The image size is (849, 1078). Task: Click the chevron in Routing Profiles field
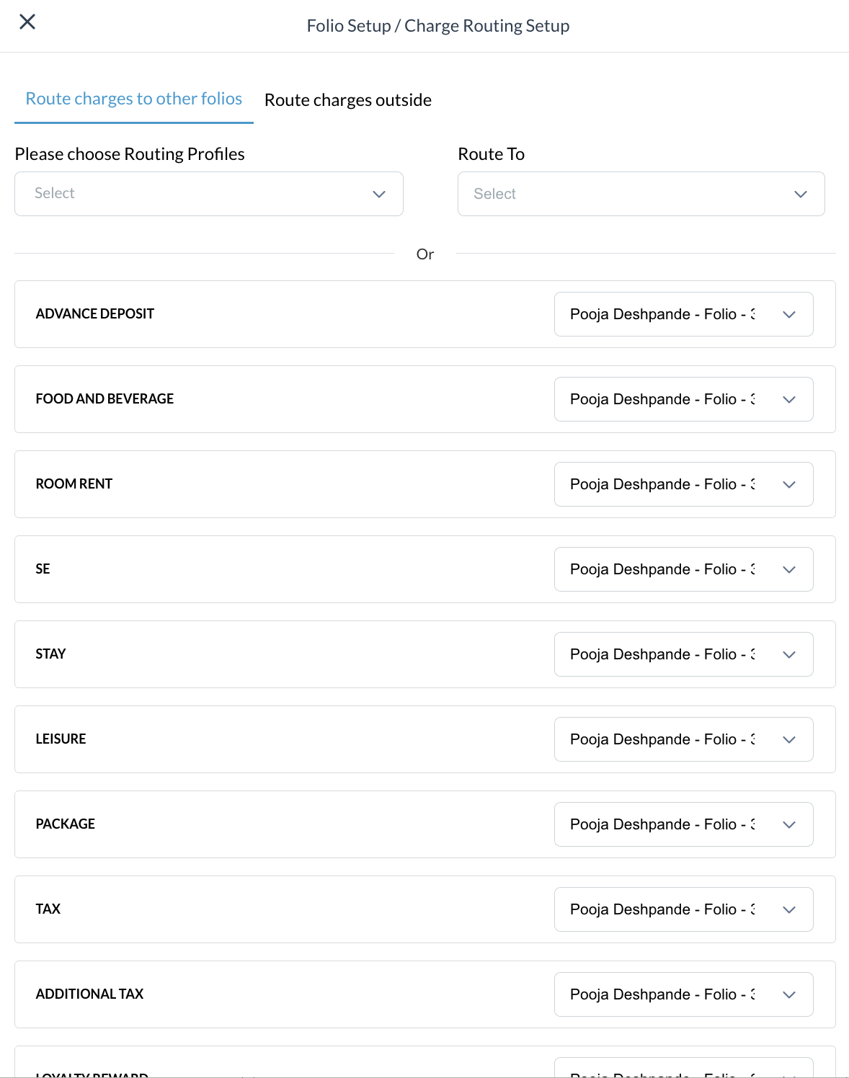(x=379, y=194)
